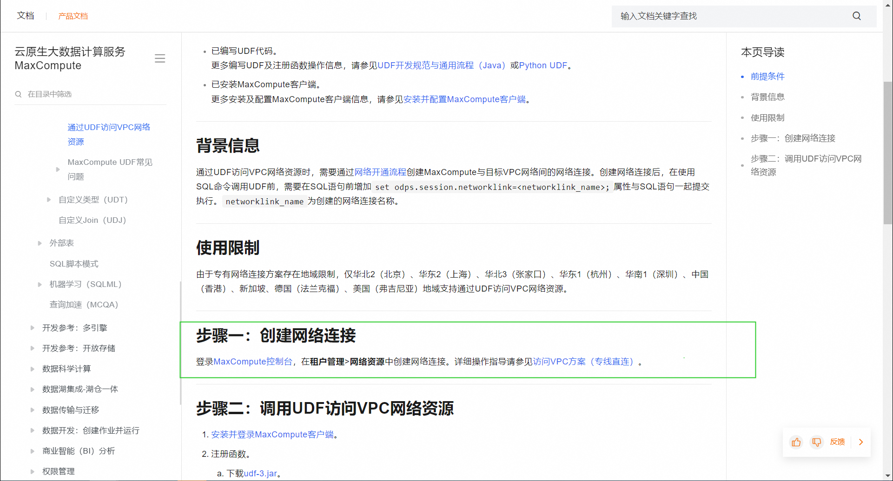The image size is (893, 481).
Task: Open 安装并登录MaxCompute客户端 link
Action: (272, 435)
